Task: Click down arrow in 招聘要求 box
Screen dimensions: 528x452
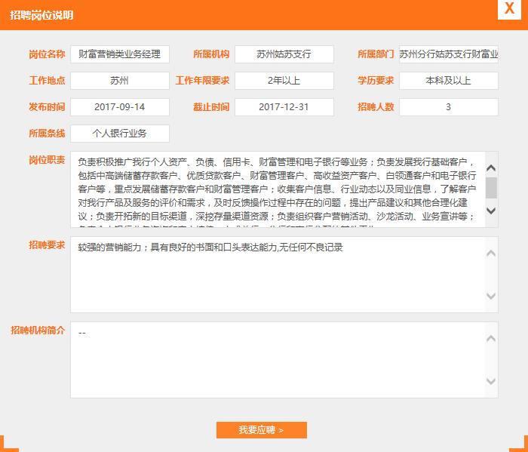Action: coord(491,296)
